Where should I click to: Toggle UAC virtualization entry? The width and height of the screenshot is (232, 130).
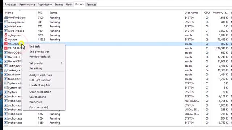pyautogui.click(x=40, y=80)
